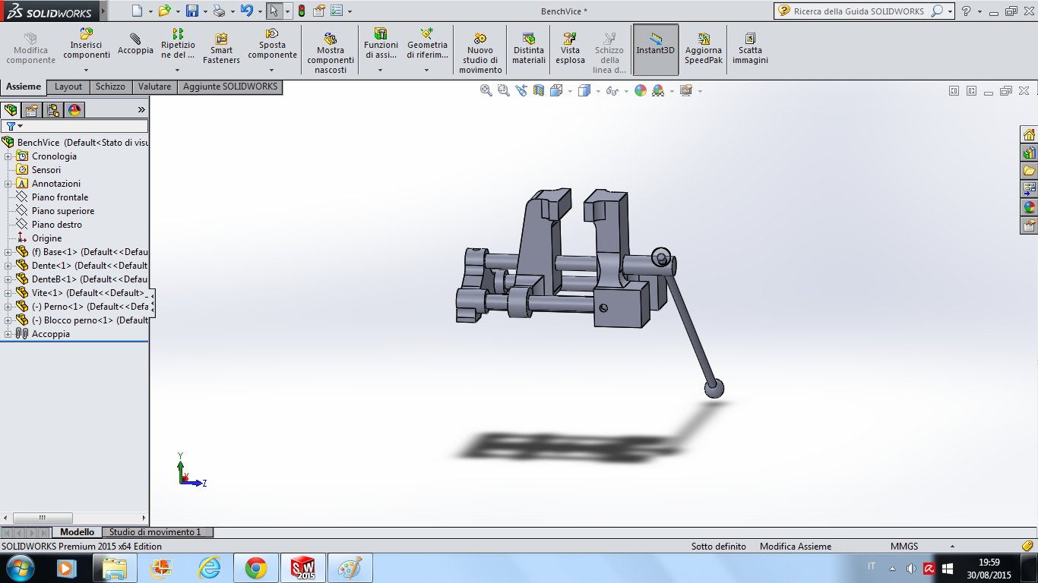Image resolution: width=1038 pixels, height=583 pixels.
Task: Open Paint from the taskbar
Action: 350,568
